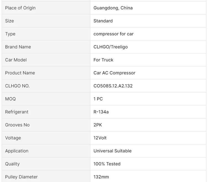
Task: Select the '132mm' pulley diameter value
Action: tap(101, 177)
